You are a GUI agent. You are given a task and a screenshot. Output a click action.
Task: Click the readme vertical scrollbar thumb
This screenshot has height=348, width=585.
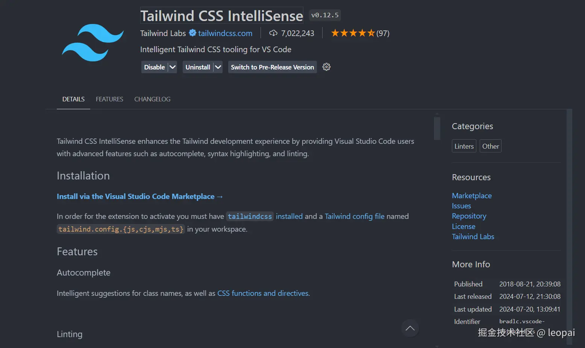point(437,128)
